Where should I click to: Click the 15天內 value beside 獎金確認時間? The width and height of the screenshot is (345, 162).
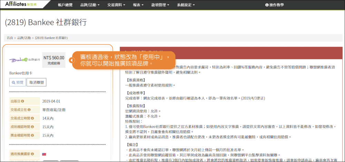[x=48, y=135]
